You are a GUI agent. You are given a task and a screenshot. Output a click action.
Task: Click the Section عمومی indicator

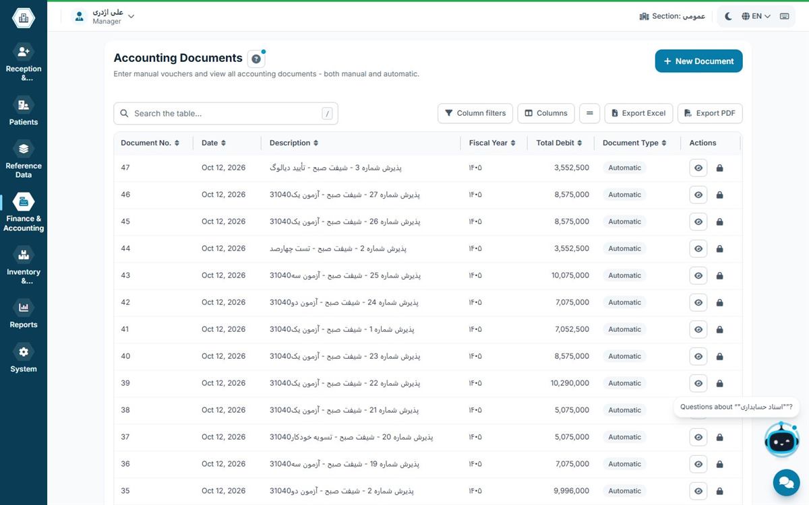(671, 16)
